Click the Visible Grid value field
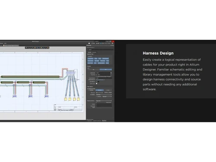The image size is (216, 162). click(x=103, y=73)
